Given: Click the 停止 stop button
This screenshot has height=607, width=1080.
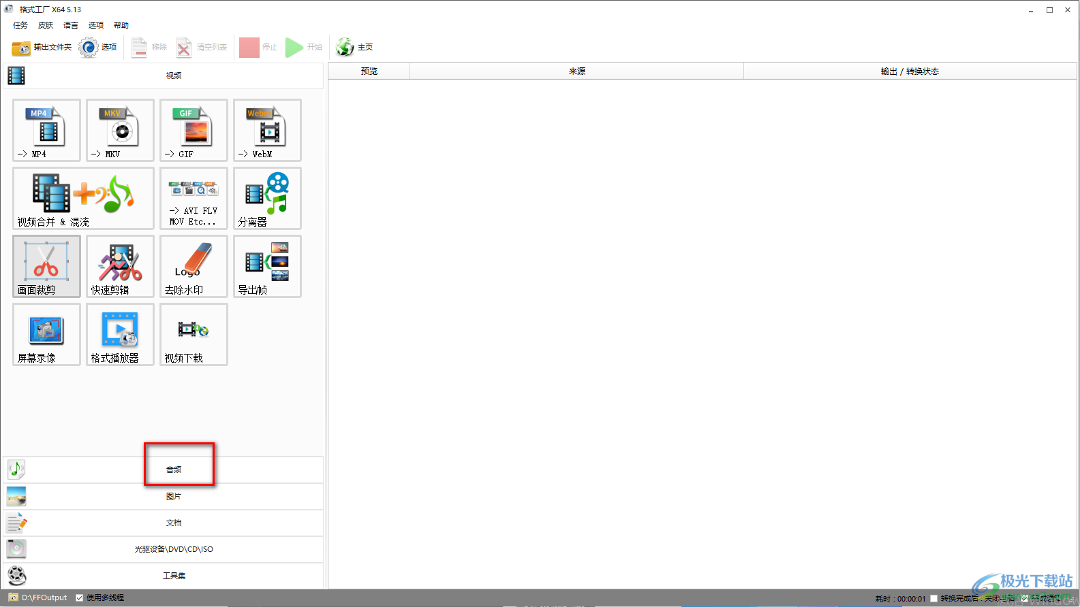Looking at the screenshot, I should (259, 47).
